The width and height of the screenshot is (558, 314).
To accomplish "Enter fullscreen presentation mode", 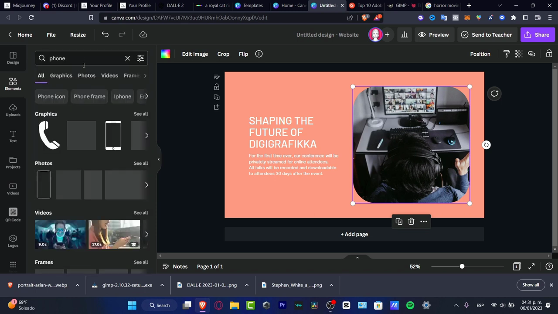I will [x=531, y=266].
